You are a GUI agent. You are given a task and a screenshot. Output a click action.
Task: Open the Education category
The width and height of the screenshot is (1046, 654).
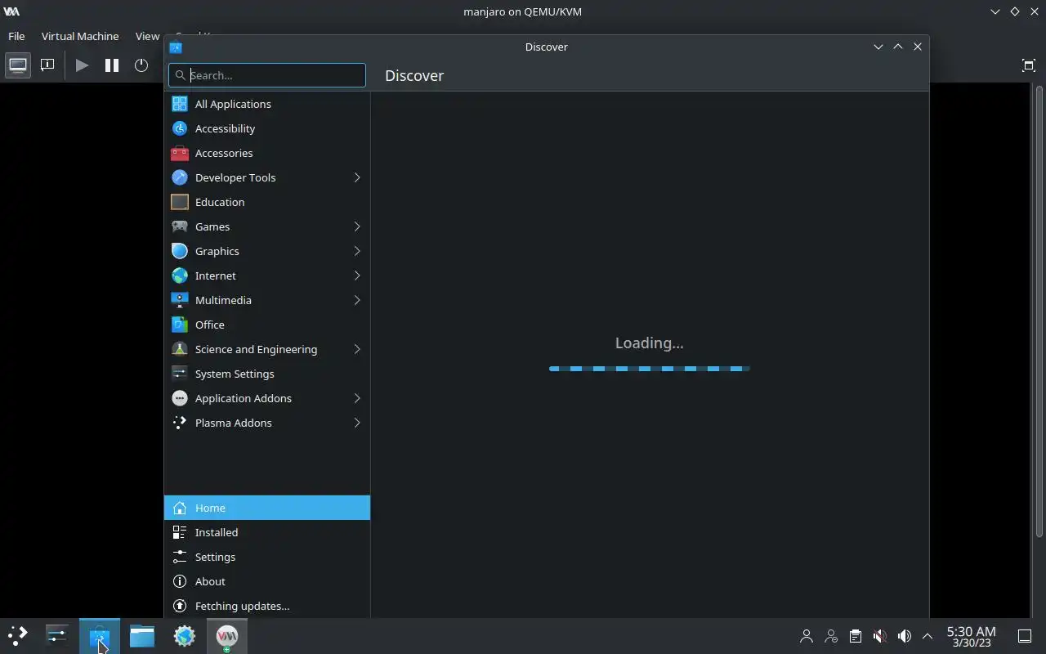[267, 202]
